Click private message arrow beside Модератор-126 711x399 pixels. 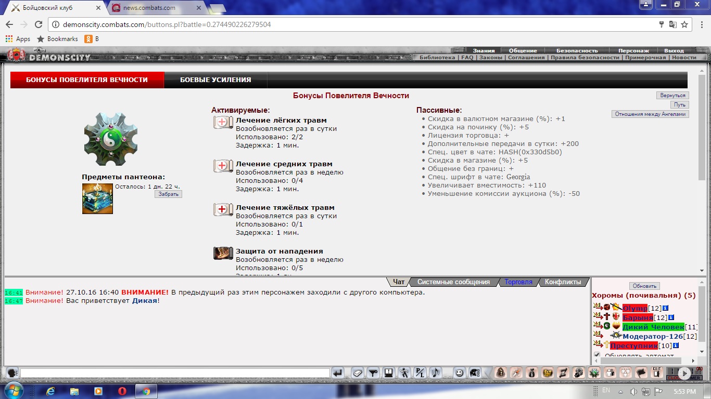597,336
